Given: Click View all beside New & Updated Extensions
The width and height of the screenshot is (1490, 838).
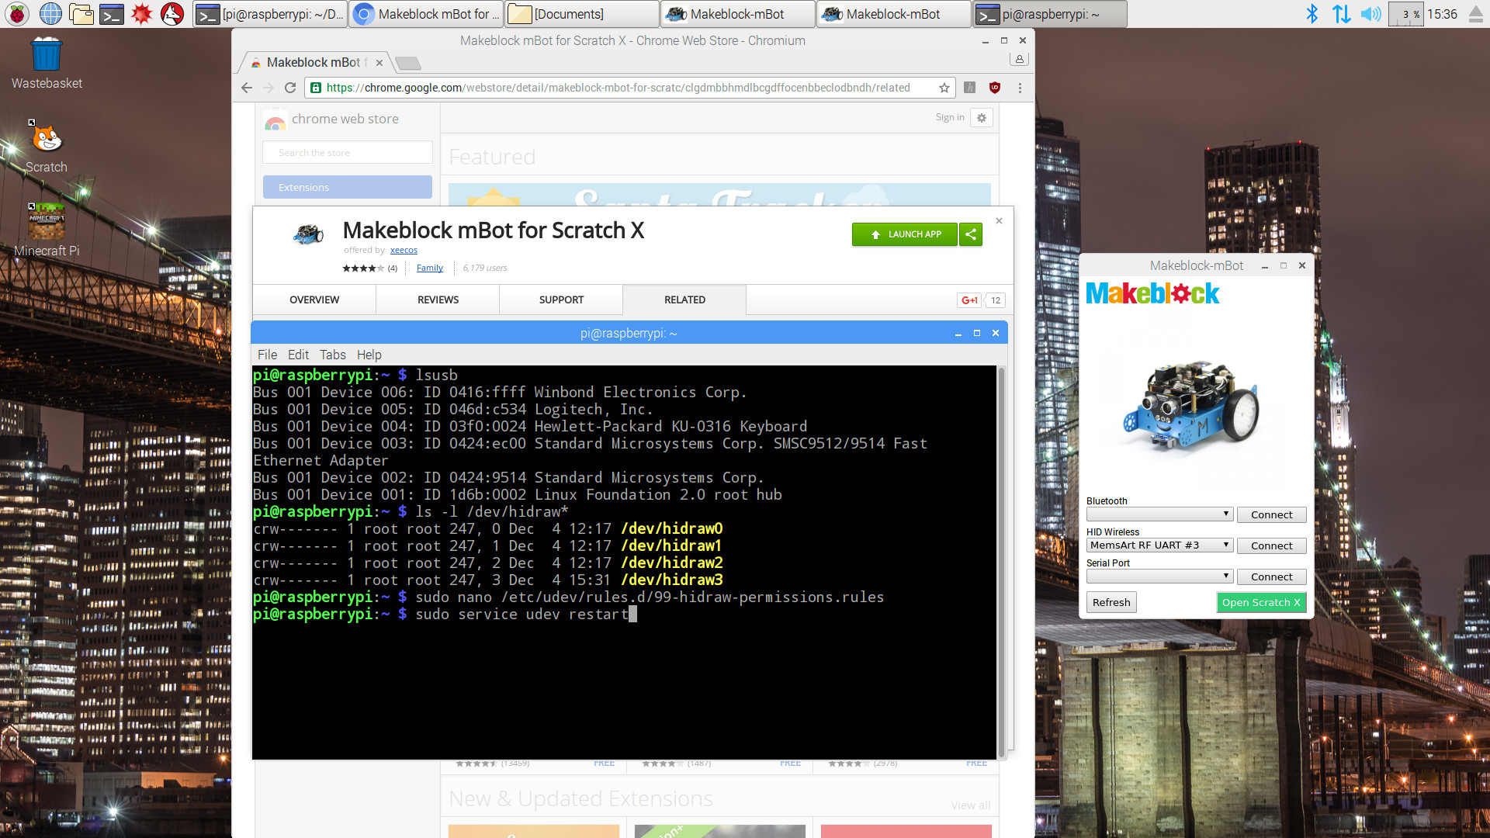Looking at the screenshot, I should [x=971, y=805].
